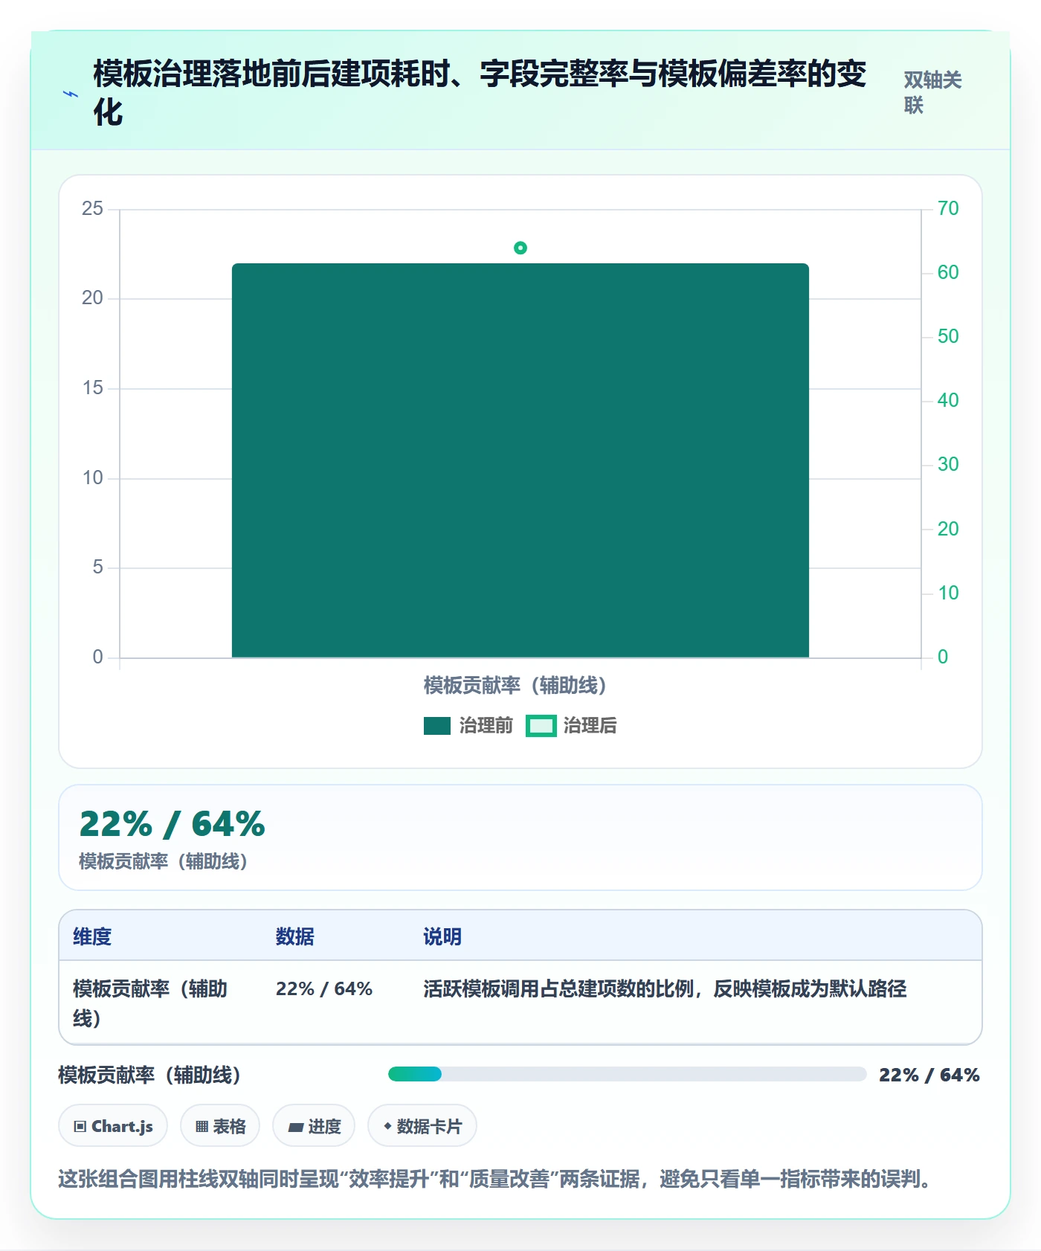Click the 治理前 dark green legend swatch
1041x1251 pixels.
pos(437,726)
